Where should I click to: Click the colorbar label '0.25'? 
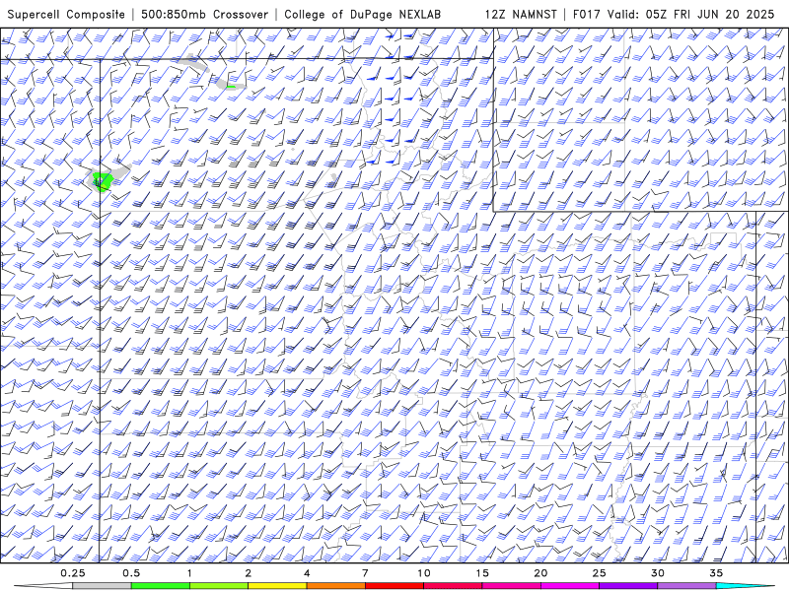pos(73,573)
